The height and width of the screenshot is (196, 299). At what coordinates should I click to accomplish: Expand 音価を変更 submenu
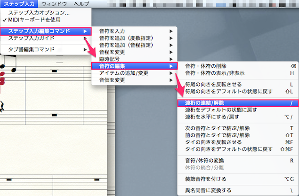pyautogui.click(x=135, y=80)
